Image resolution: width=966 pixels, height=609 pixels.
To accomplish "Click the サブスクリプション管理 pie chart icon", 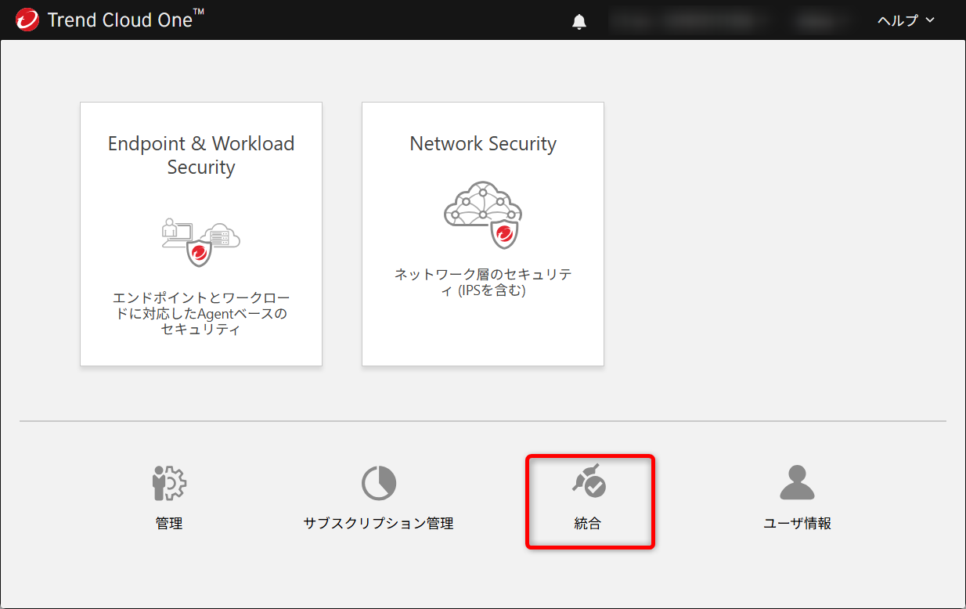I will pyautogui.click(x=379, y=483).
